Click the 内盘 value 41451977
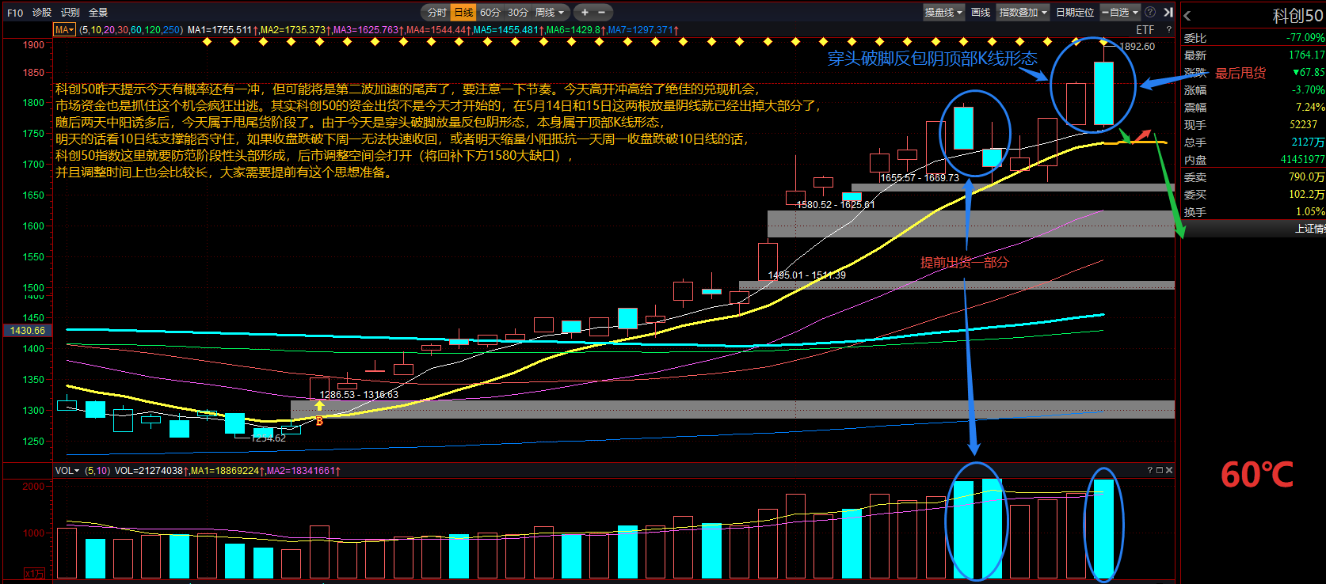This screenshot has width=1326, height=584. tap(1302, 160)
